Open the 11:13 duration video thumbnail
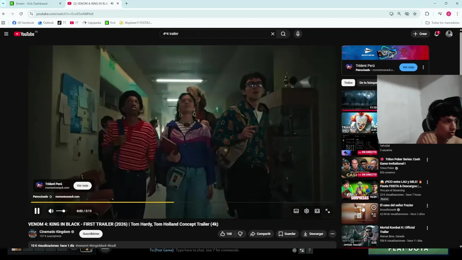 [359, 100]
